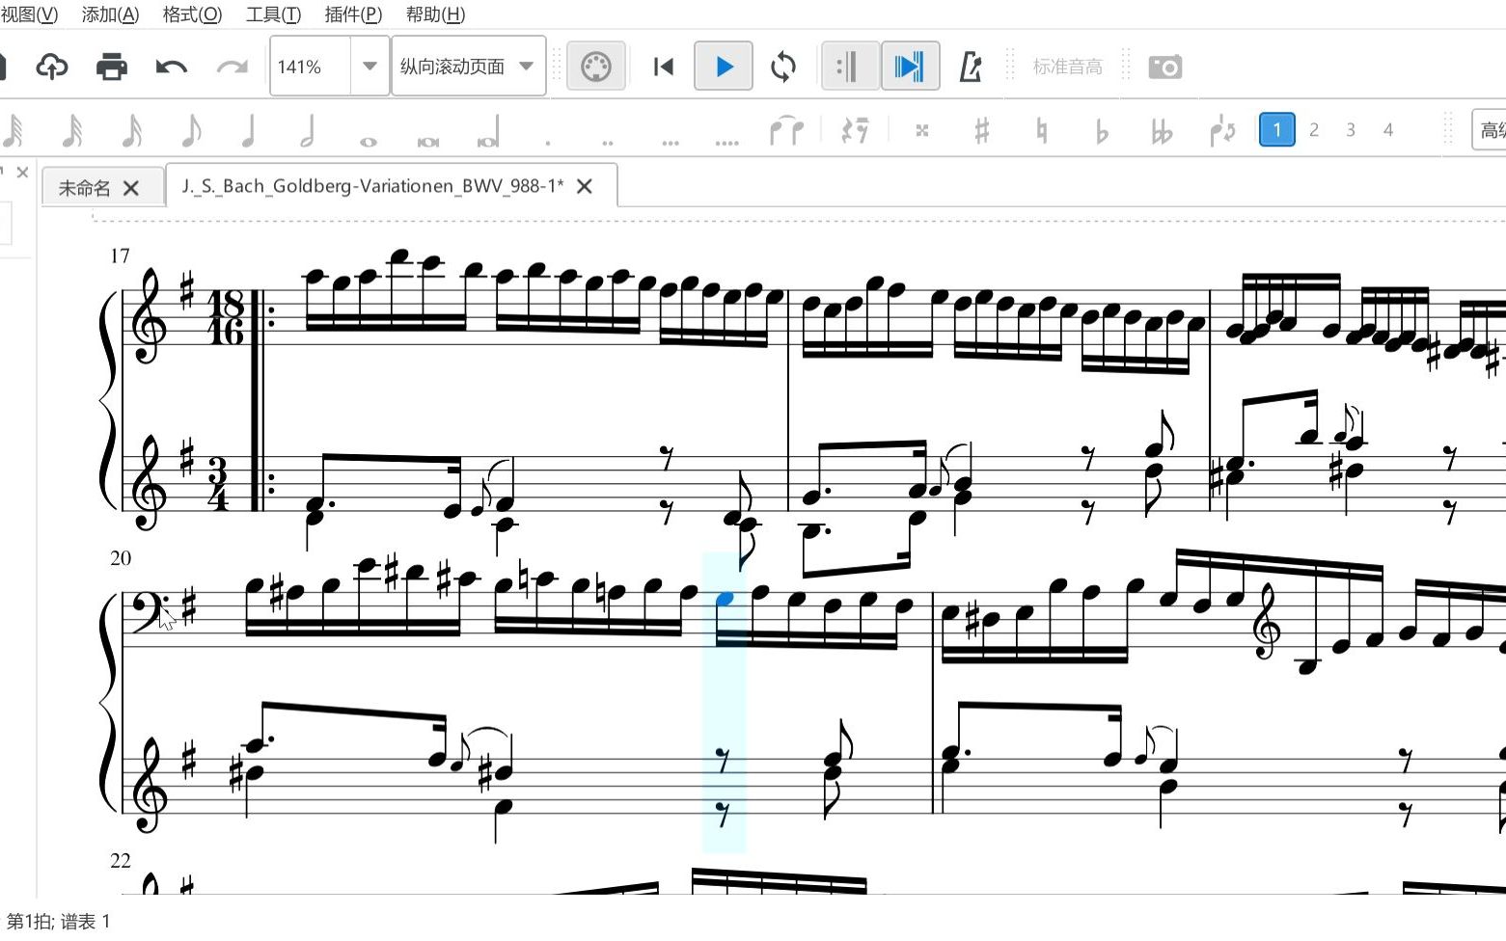Close the Goldberg-Variationen tab

[585, 186]
